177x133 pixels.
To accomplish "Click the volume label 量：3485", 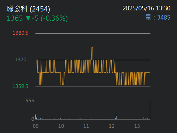I will pyautogui.click(x=158, y=17).
